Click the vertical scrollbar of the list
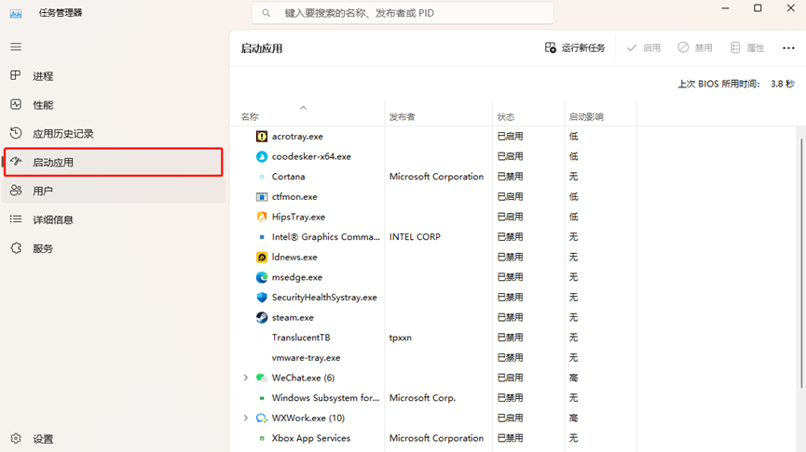This screenshot has height=452, width=806. [x=800, y=260]
